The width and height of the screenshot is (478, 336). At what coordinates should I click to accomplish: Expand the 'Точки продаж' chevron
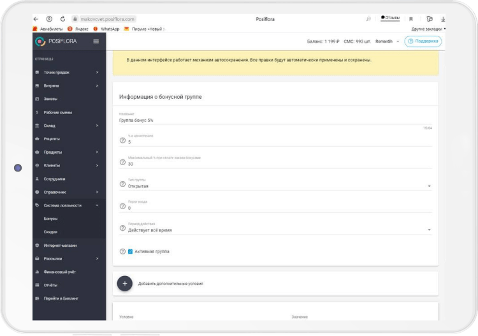tap(97, 72)
